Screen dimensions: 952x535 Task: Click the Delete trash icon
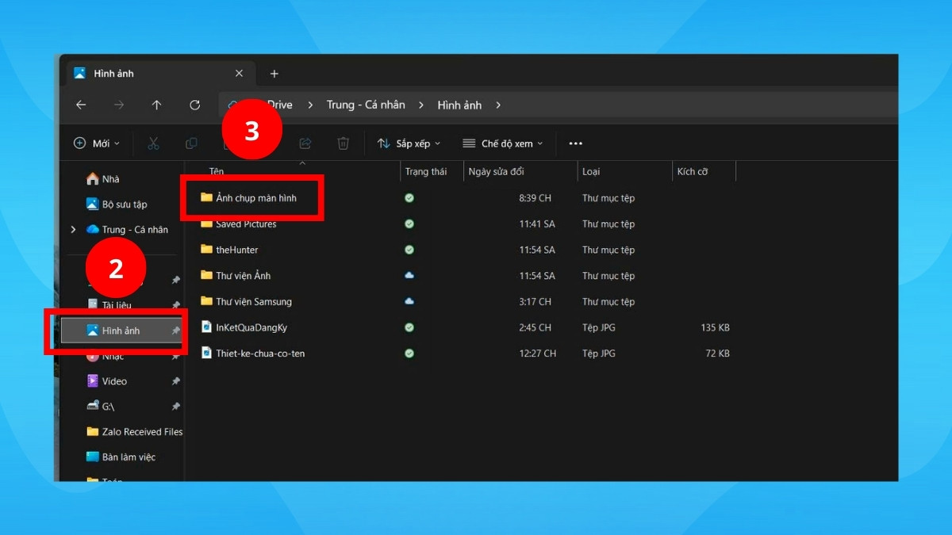point(344,143)
